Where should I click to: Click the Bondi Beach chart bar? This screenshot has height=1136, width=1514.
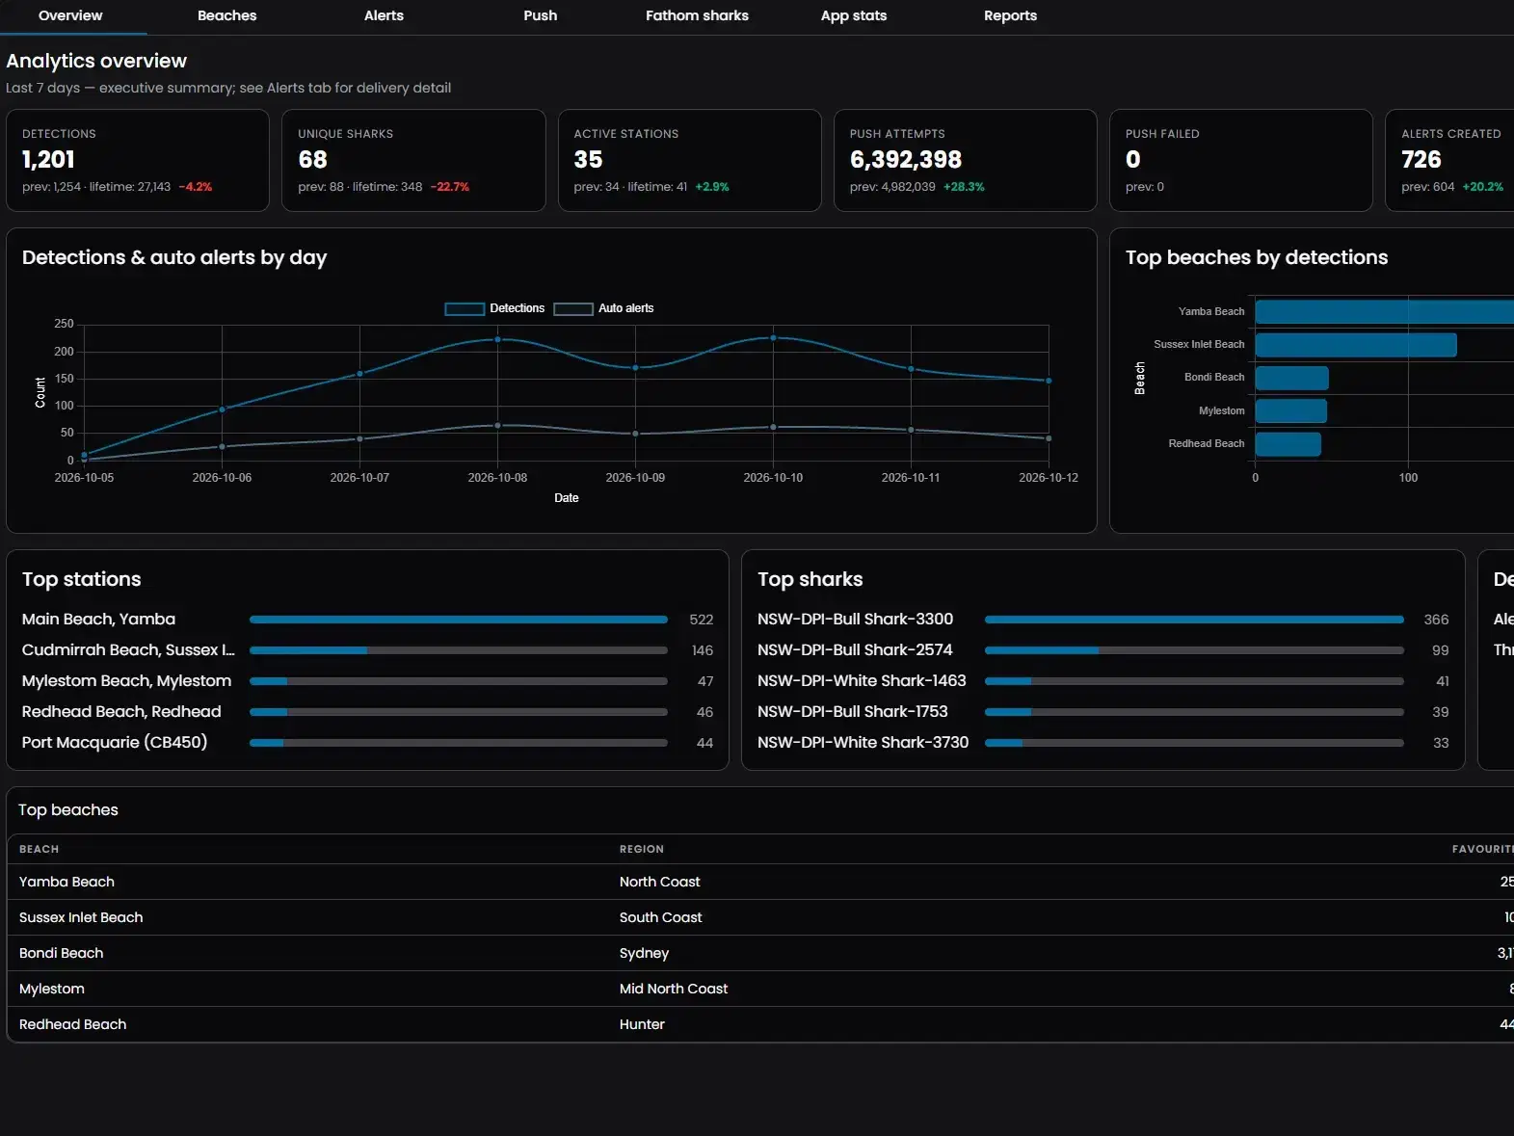click(x=1291, y=378)
